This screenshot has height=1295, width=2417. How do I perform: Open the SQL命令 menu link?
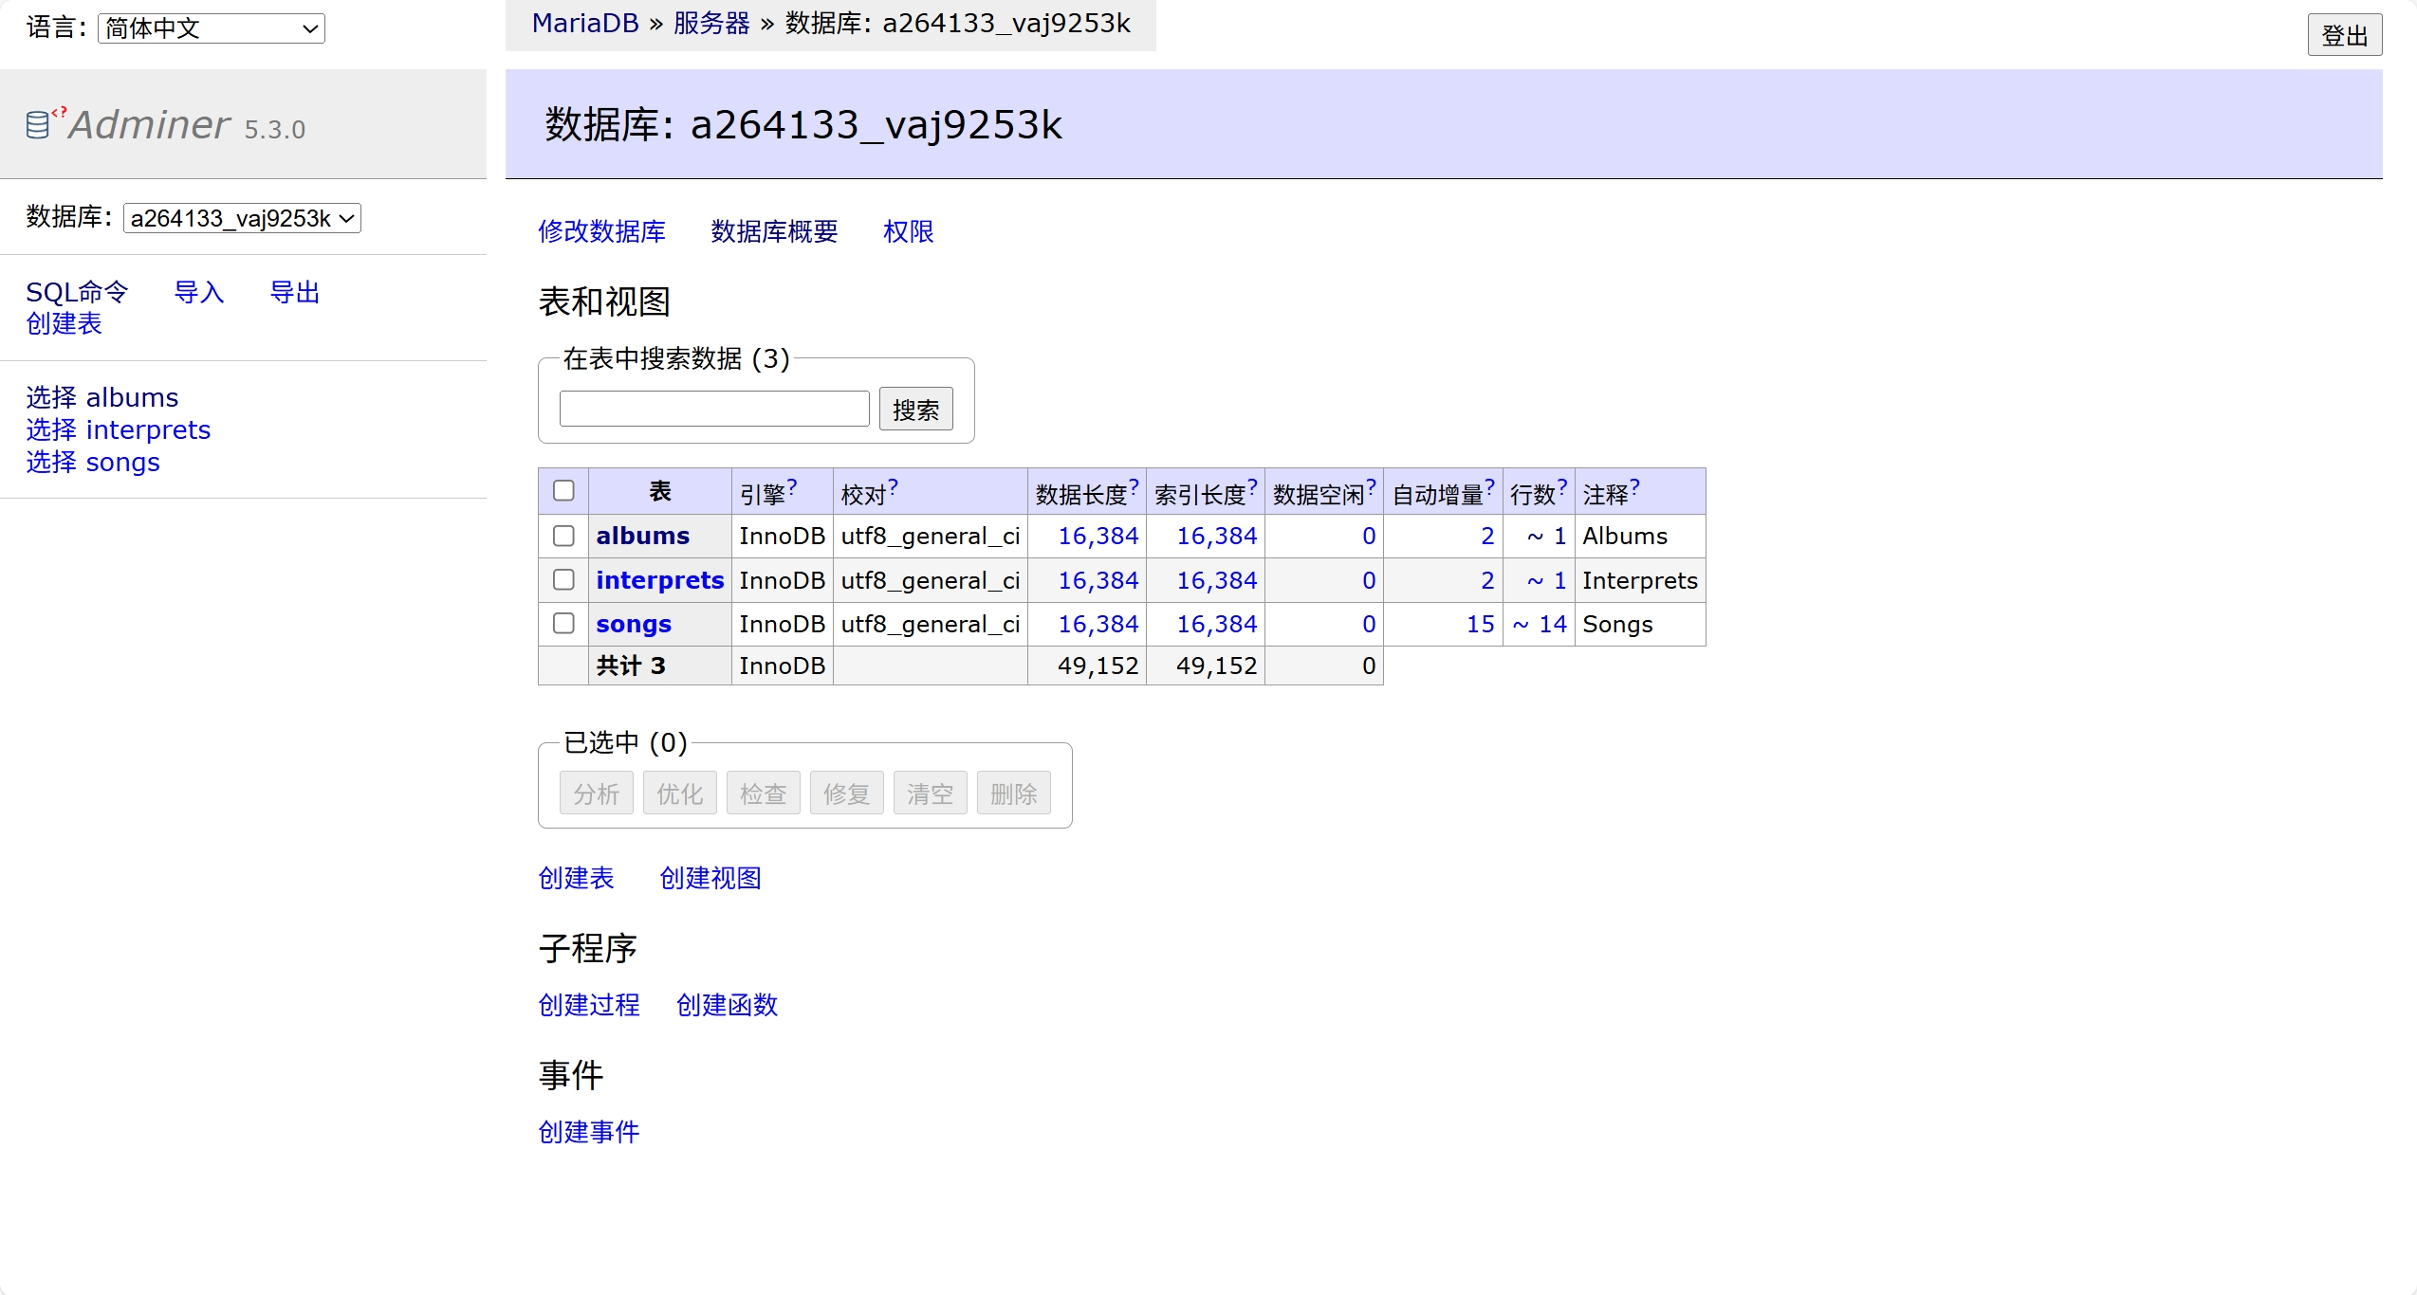(77, 292)
